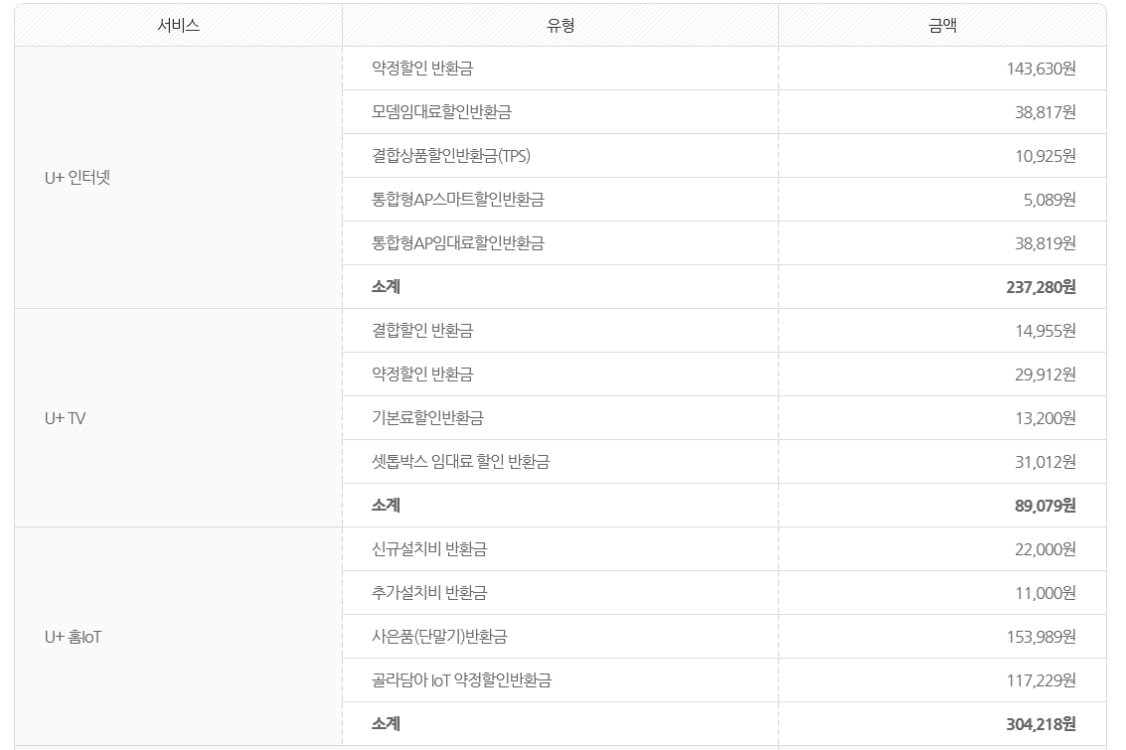Click 통합형AP스마트할인반환금 row label

pyautogui.click(x=457, y=200)
